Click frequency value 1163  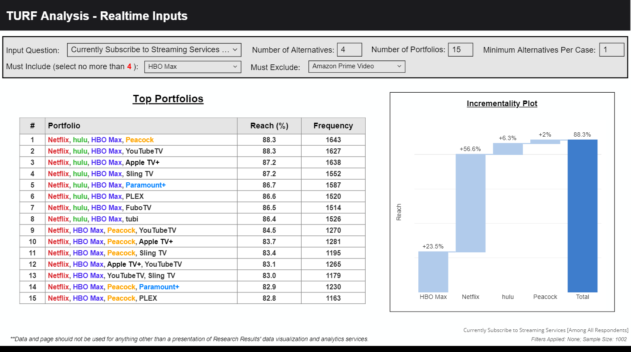click(x=333, y=298)
